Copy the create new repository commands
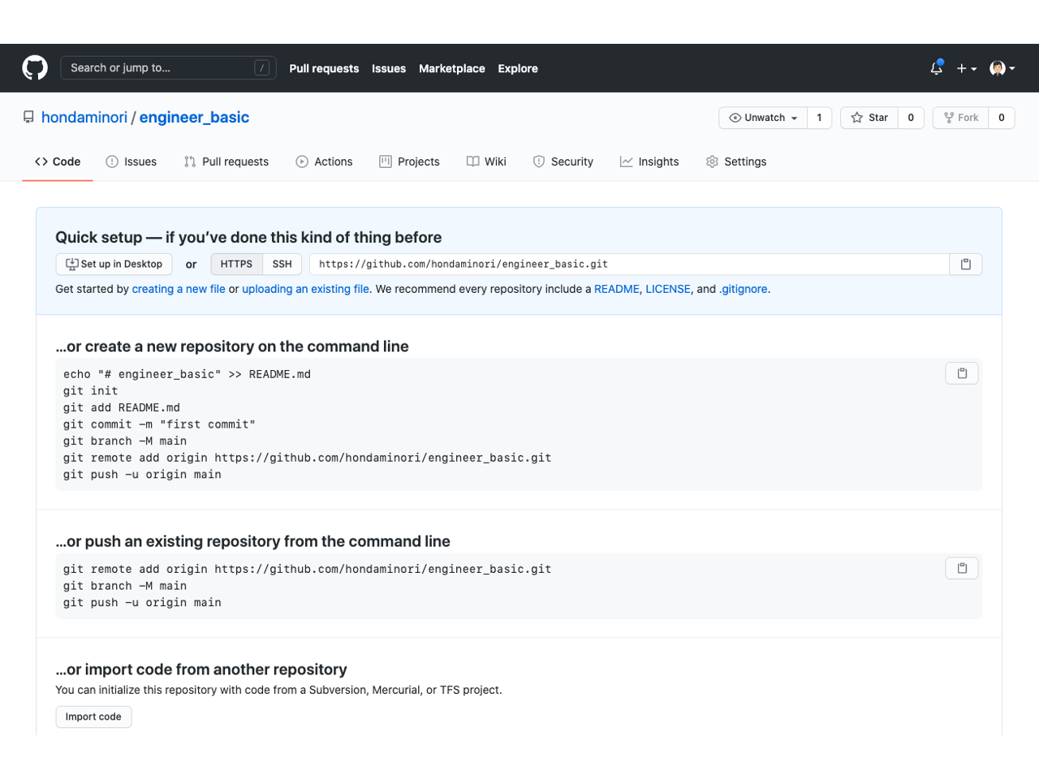 click(x=962, y=373)
